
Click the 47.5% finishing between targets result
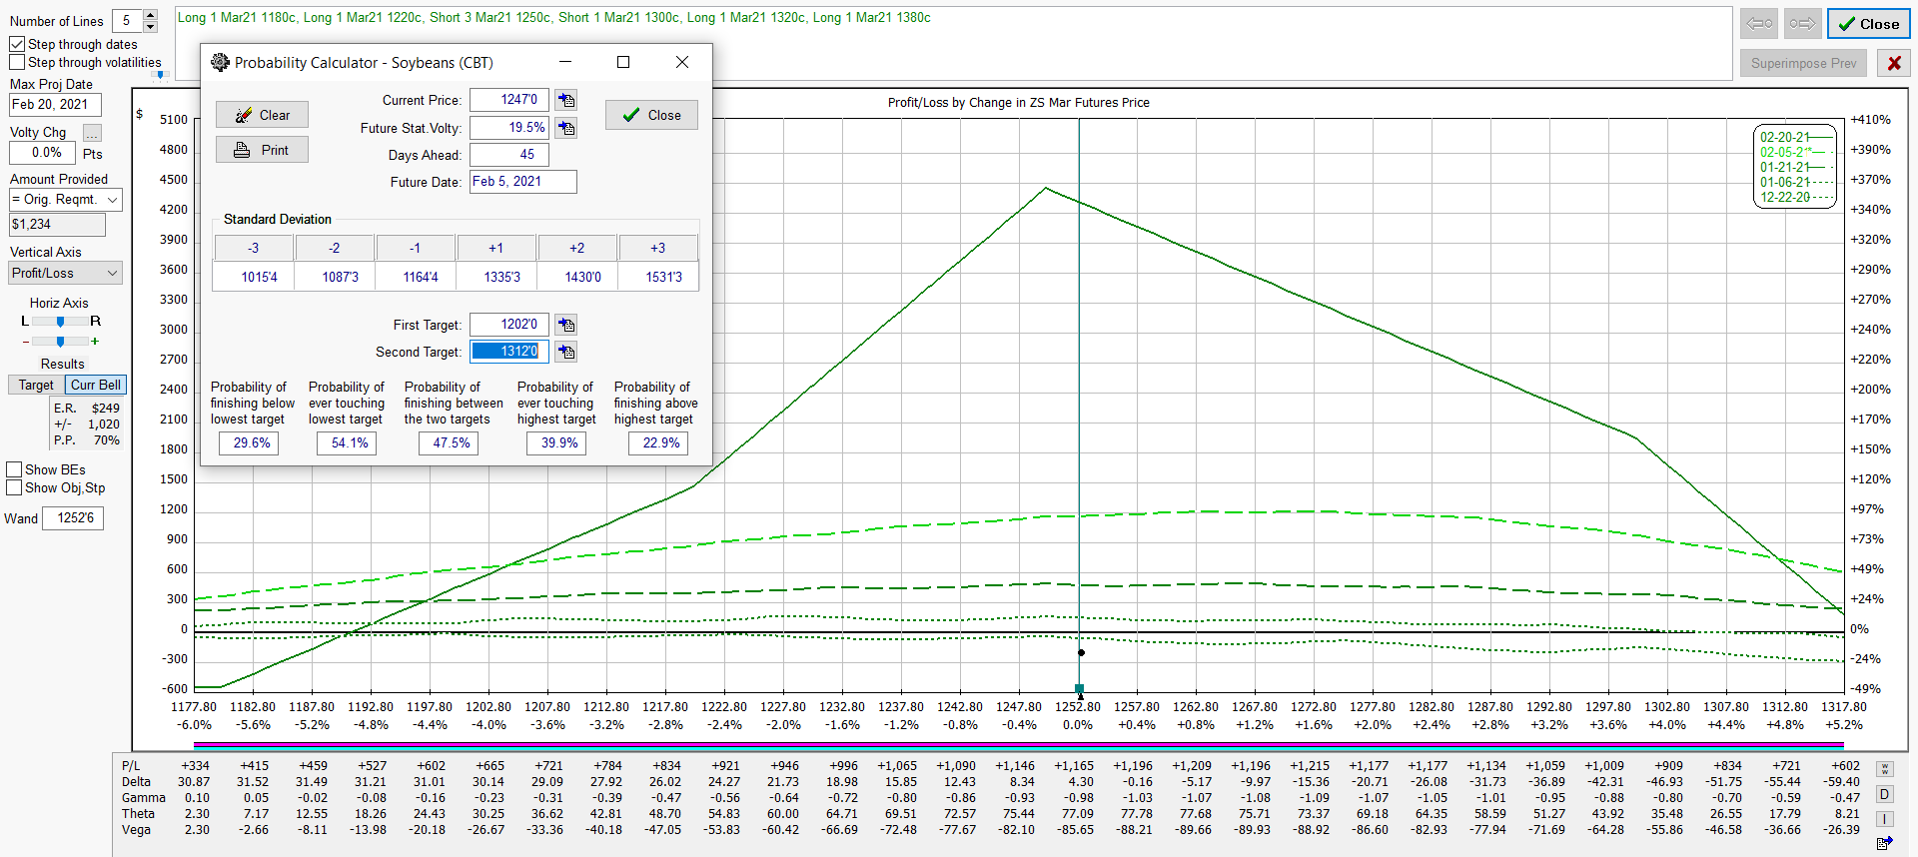449,443
